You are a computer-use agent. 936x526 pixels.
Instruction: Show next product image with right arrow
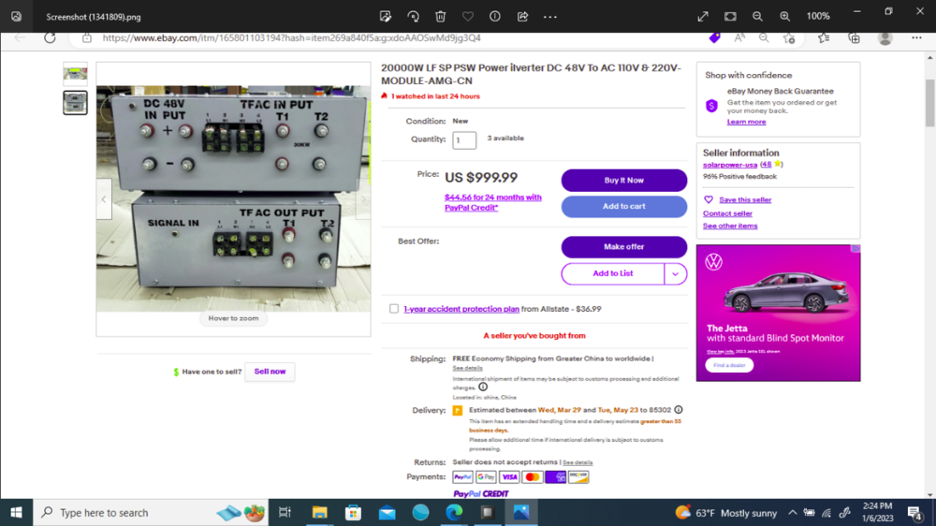pyautogui.click(x=363, y=198)
